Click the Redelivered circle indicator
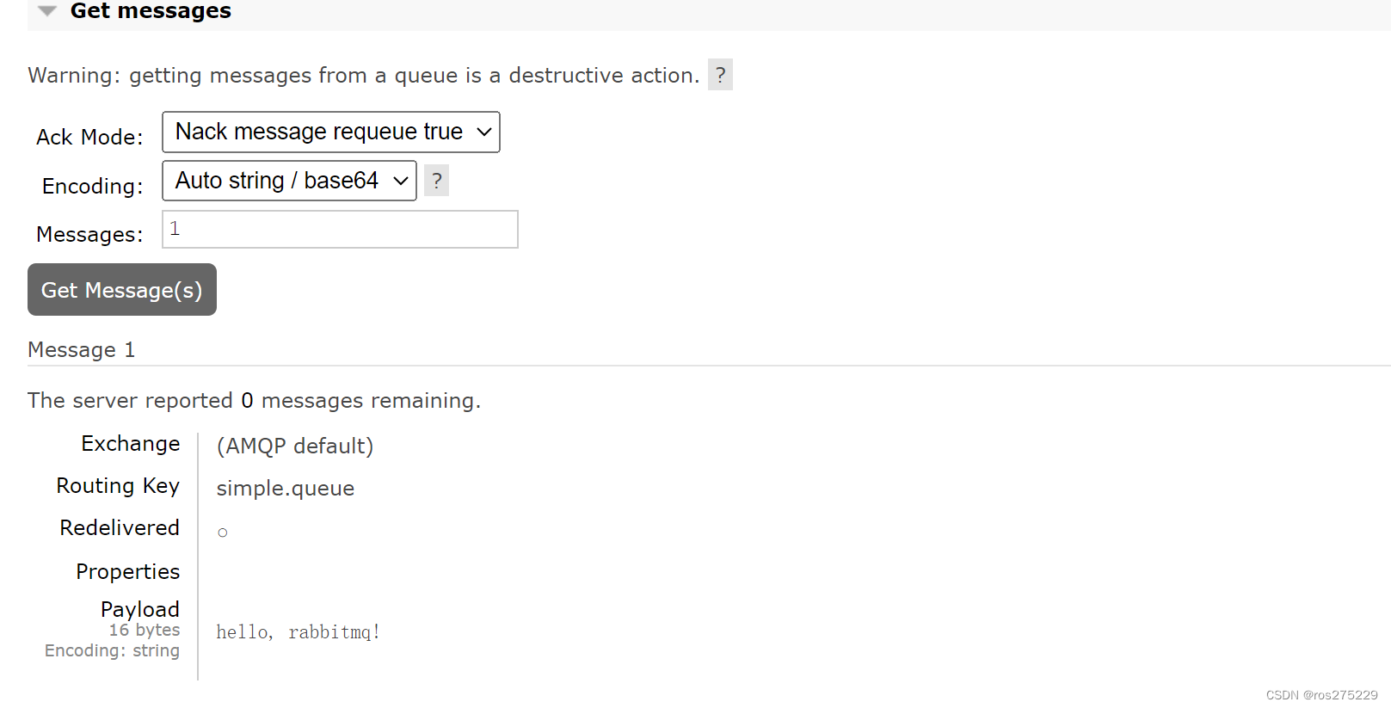 (223, 533)
